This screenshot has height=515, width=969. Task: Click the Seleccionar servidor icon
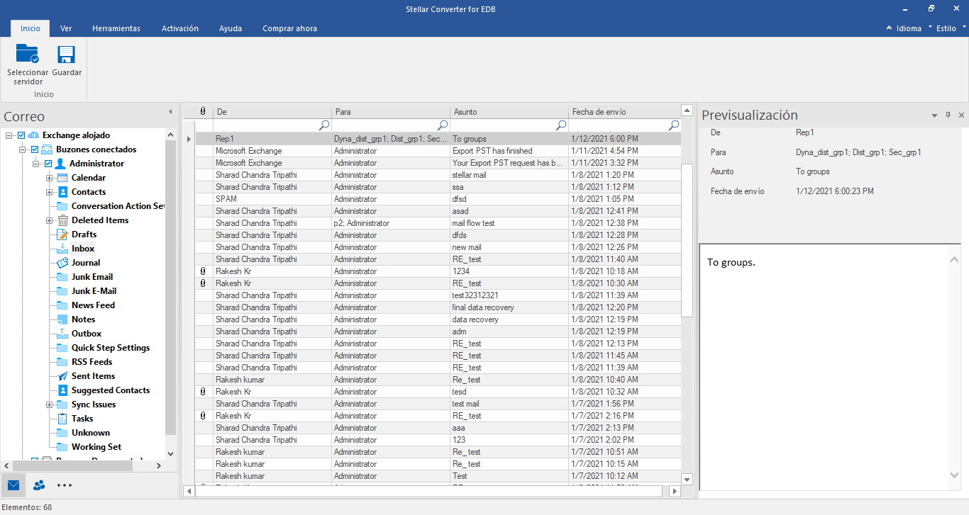click(28, 55)
